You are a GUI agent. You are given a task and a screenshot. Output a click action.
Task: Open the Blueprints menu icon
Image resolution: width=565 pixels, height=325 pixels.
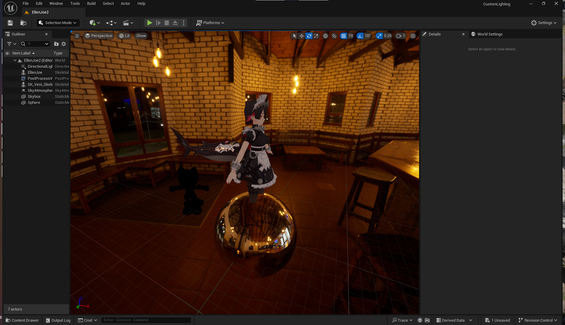(111, 23)
